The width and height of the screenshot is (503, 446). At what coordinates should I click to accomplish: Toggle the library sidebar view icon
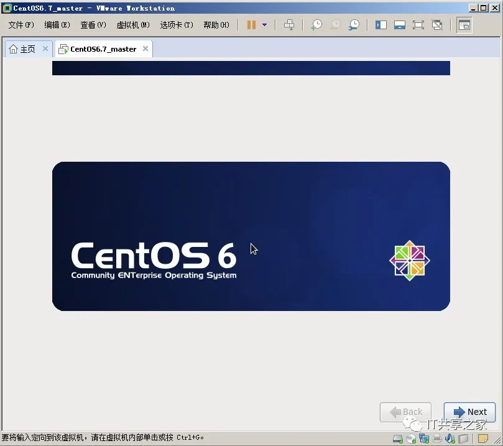tap(381, 25)
